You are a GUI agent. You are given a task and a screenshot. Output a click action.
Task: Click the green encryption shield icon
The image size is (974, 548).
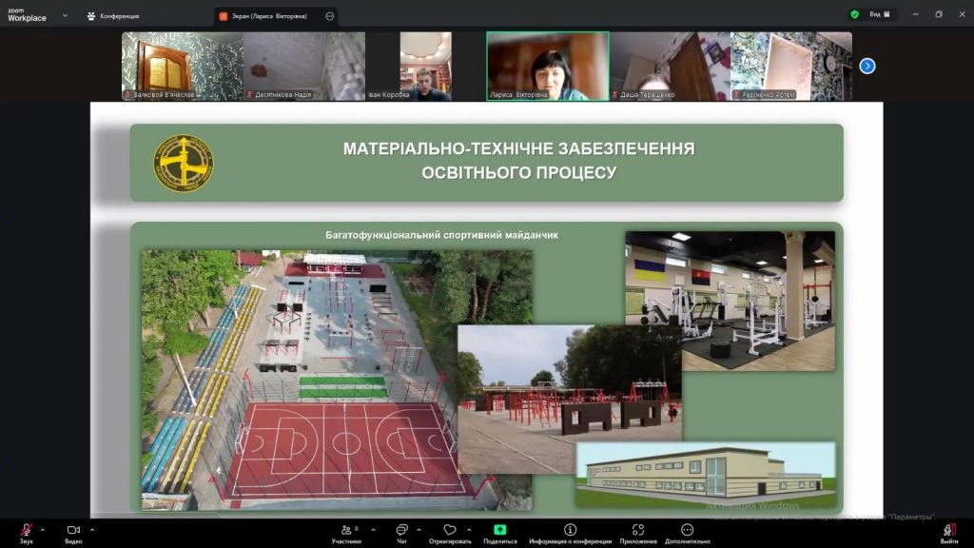854,14
